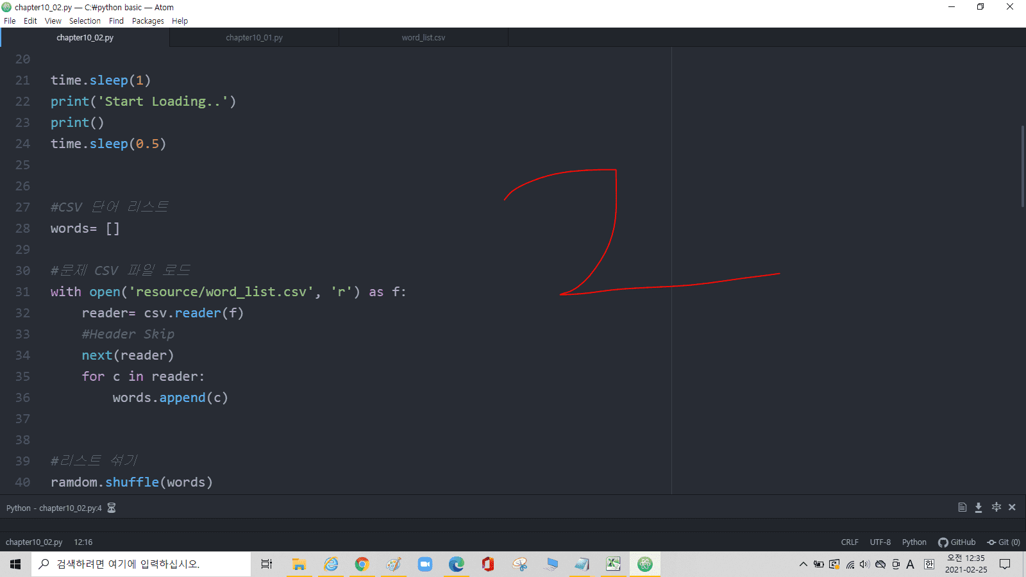Open the Find menu
Viewport: 1026px width, 577px height.
(x=116, y=21)
